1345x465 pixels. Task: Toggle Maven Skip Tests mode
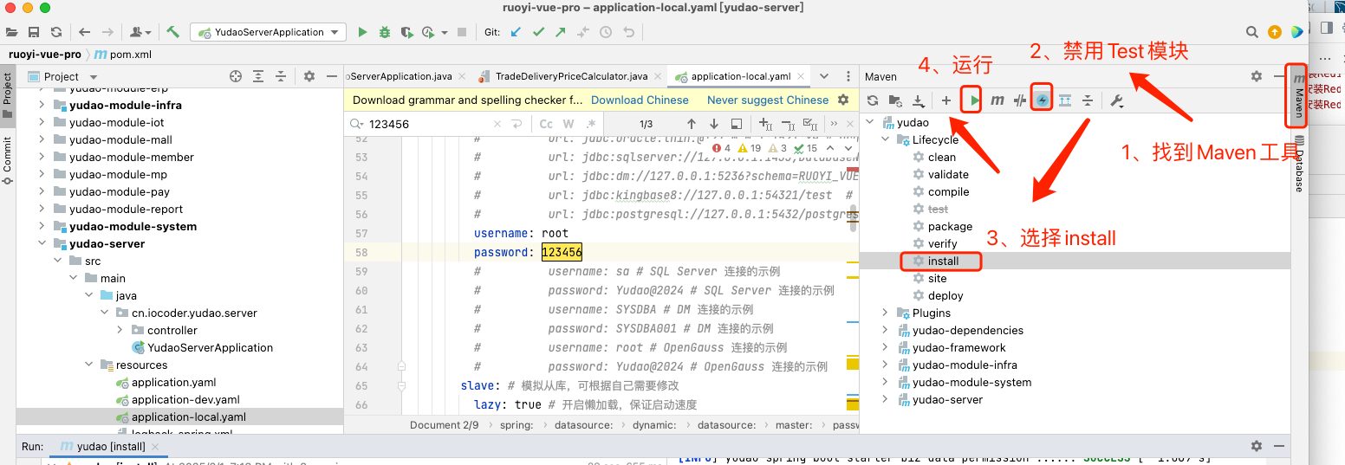(1043, 100)
